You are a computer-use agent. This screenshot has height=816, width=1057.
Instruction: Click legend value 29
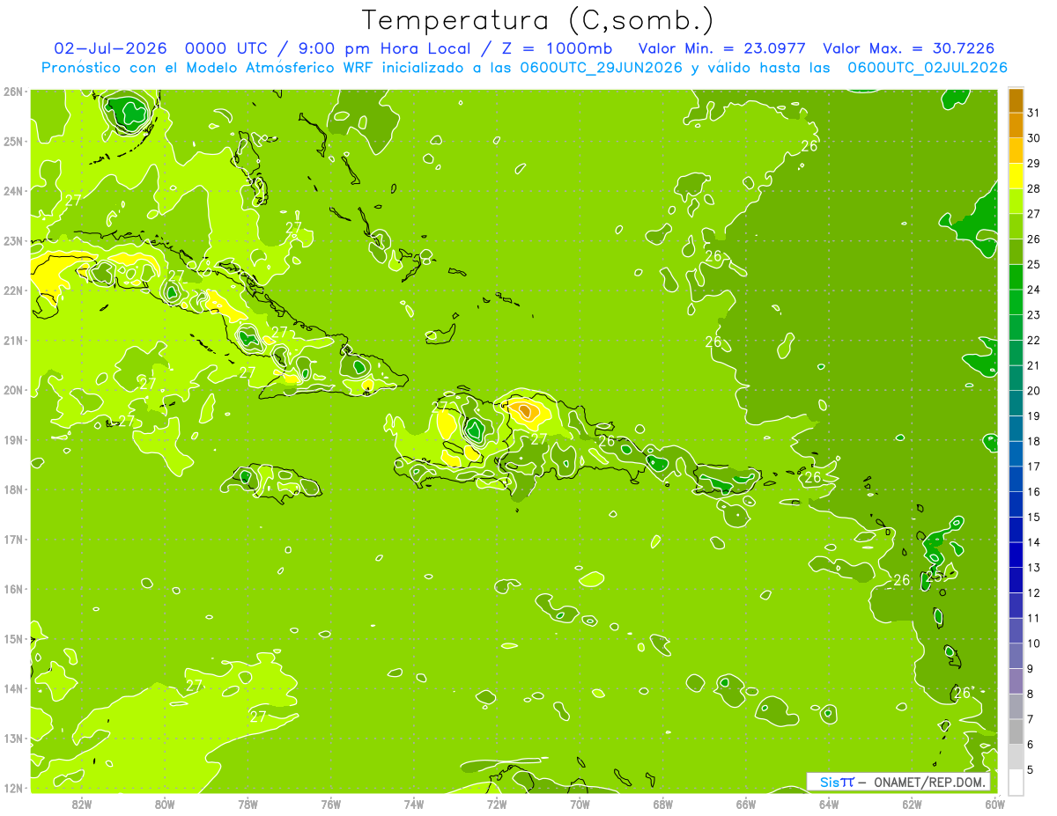(x=1034, y=164)
